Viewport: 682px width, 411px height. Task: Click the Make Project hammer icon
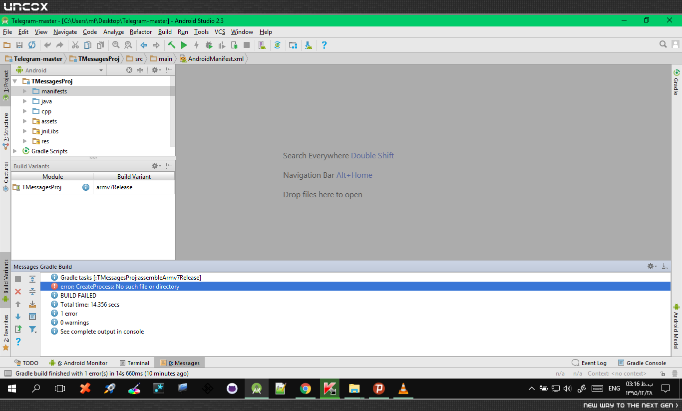coord(172,45)
